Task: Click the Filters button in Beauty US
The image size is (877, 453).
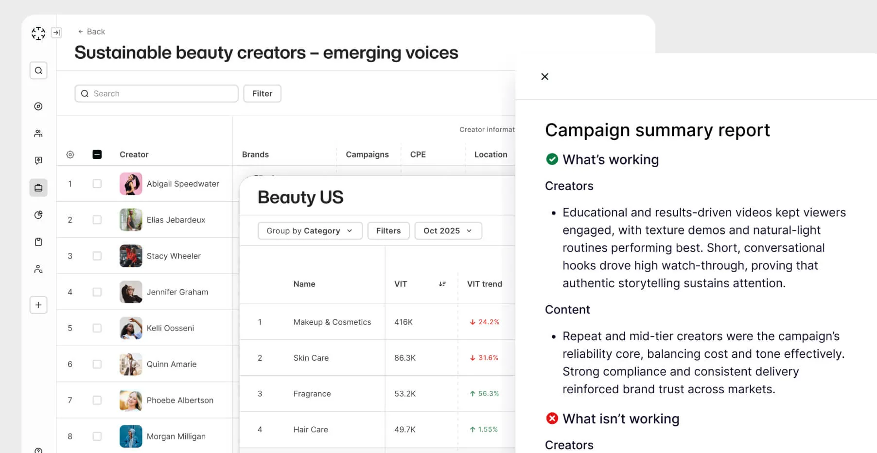Action: tap(388, 231)
